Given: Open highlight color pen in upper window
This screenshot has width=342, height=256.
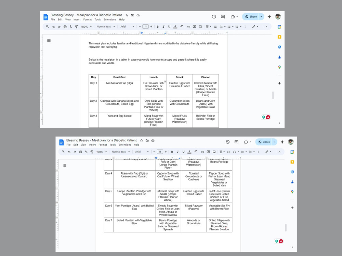Looking at the screenshot, I should click(x=181, y=27).
